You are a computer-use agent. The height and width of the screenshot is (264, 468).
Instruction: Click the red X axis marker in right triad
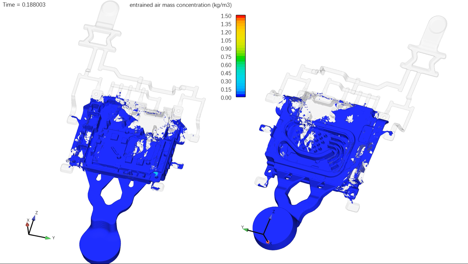pos(268,242)
